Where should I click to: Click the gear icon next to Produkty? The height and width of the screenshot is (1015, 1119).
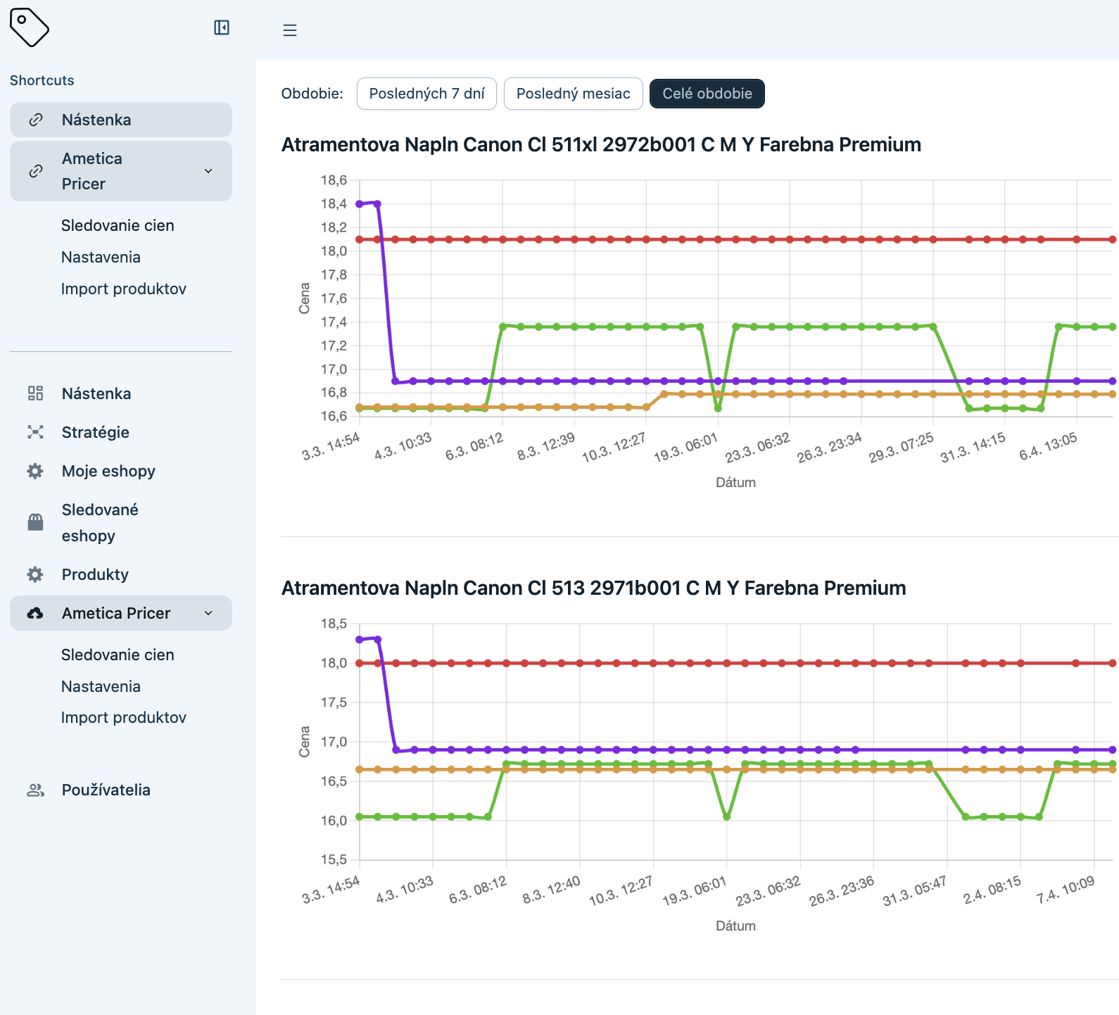(x=35, y=574)
